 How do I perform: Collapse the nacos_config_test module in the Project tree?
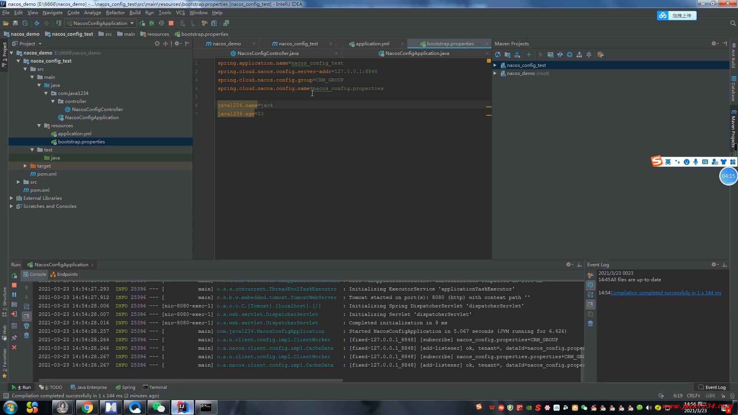18,61
